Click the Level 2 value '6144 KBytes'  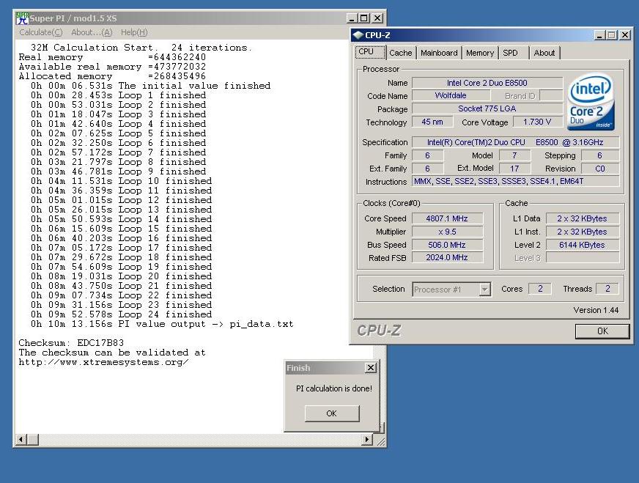tap(583, 245)
